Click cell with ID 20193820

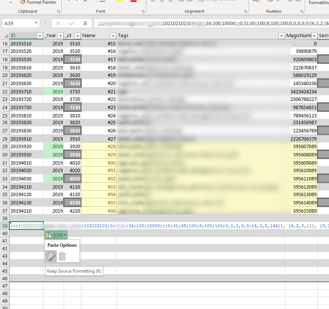(x=27, y=123)
